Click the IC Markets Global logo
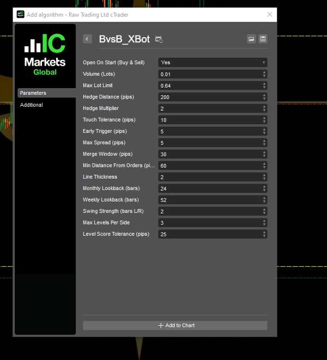This screenshot has width=327, height=360. (45, 54)
